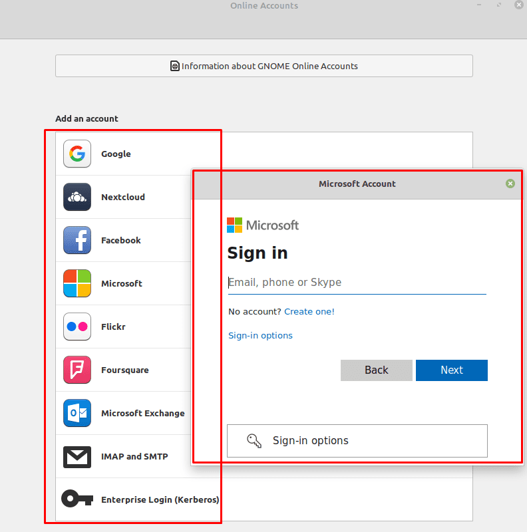
Task: Click the Facebook icon
Action: click(x=77, y=240)
